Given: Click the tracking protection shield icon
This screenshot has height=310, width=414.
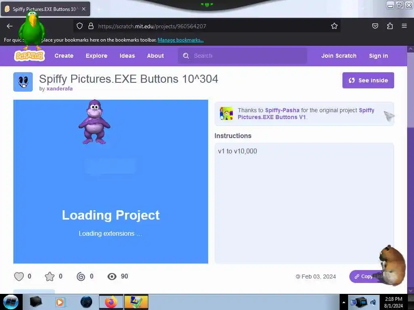Looking at the screenshot, I should pyautogui.click(x=80, y=26).
